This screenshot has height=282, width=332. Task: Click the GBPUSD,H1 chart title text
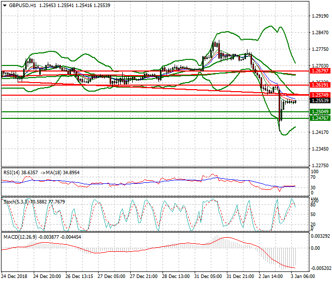[23, 6]
